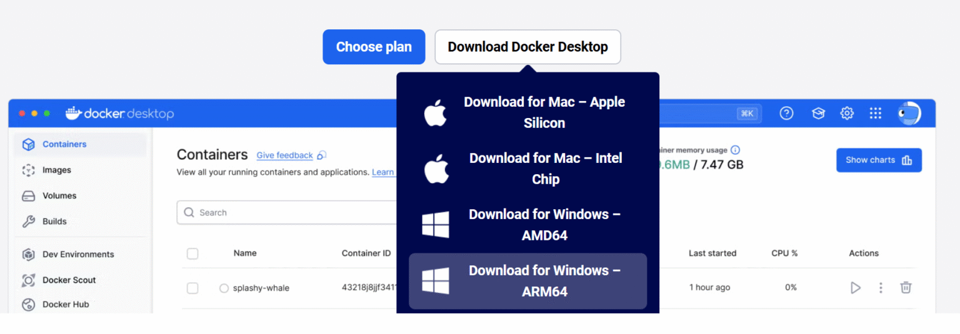Open the apps grid icon
The height and width of the screenshot is (334, 960).
876,113
